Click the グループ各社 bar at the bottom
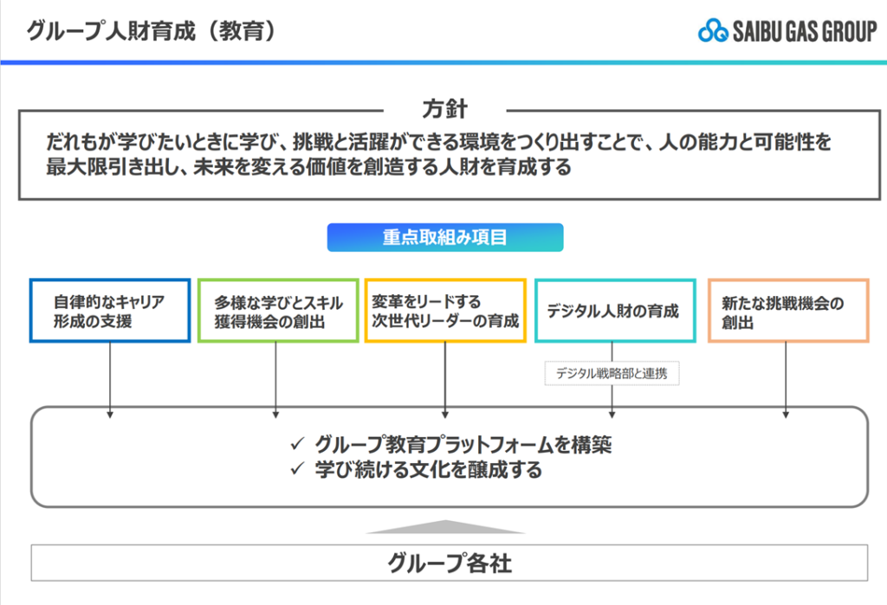The width and height of the screenshot is (887, 605). coord(449,563)
